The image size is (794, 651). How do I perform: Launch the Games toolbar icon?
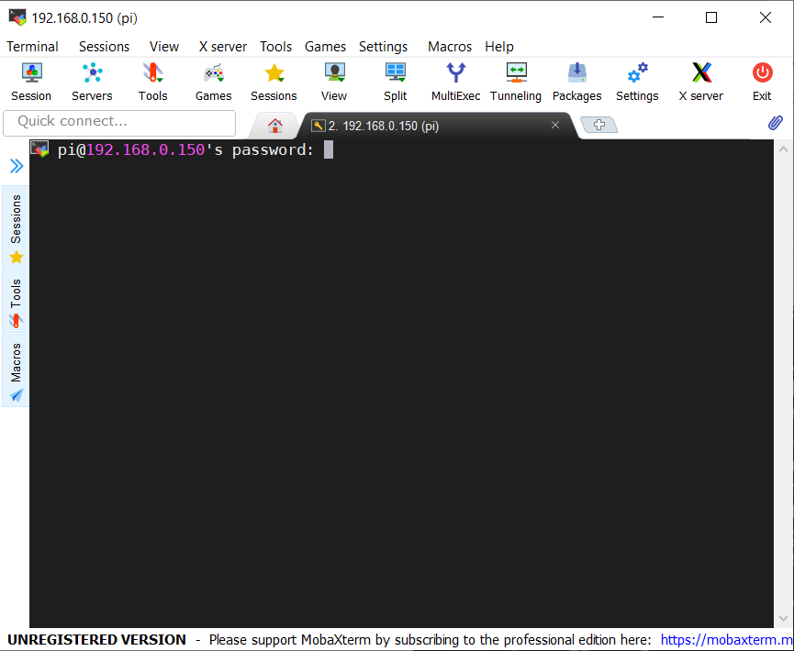(x=214, y=82)
